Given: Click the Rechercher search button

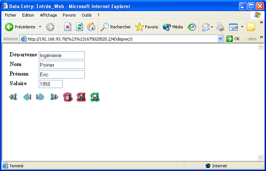Looking at the screenshot, I should [115, 27].
